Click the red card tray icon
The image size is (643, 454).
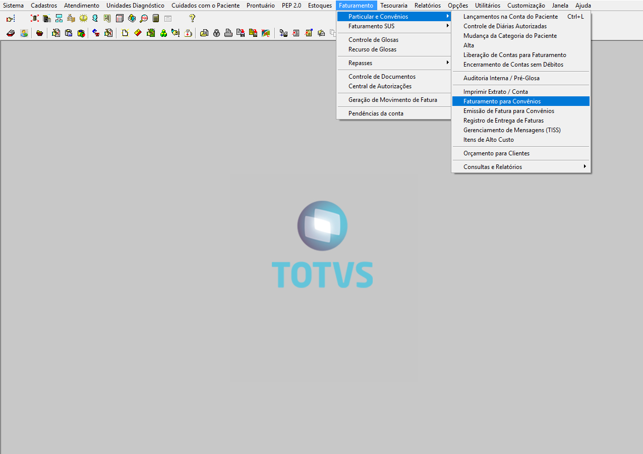[x=11, y=33]
